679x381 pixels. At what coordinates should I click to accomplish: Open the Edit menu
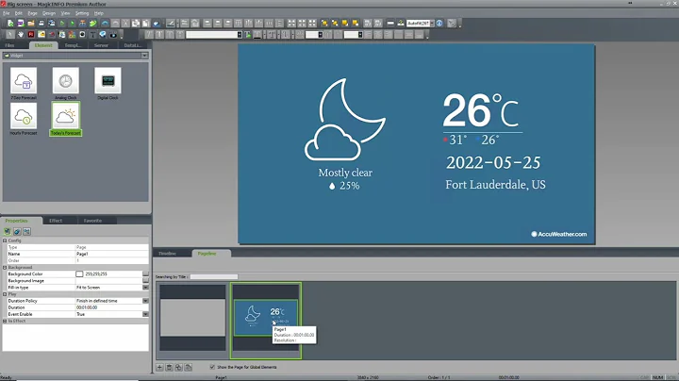[x=19, y=13]
